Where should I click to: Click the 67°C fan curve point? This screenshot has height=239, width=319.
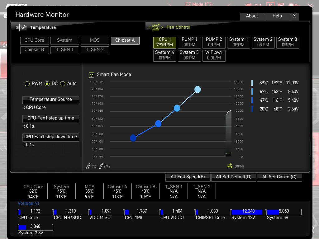(177, 108)
